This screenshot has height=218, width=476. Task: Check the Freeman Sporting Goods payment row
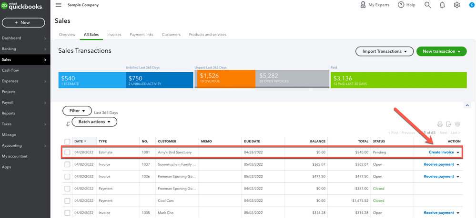click(x=67, y=189)
